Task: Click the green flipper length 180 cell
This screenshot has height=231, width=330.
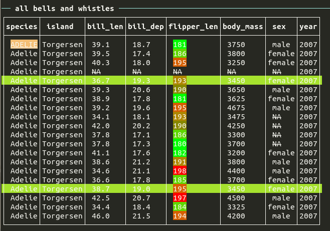Action: click(180, 144)
